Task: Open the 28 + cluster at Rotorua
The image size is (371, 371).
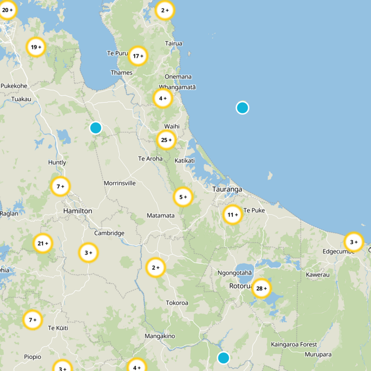Action: [x=262, y=288]
